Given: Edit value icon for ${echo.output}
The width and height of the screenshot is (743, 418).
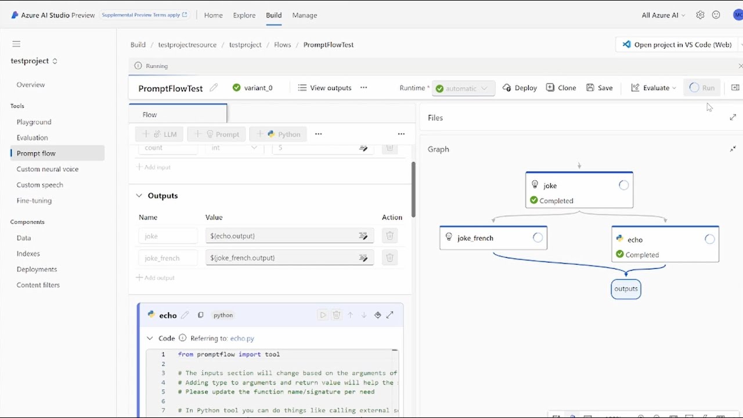Looking at the screenshot, I should [363, 236].
